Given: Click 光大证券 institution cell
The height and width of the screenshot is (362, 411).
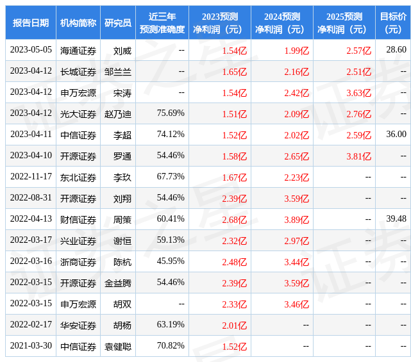Looking at the screenshot, I should [78, 114].
